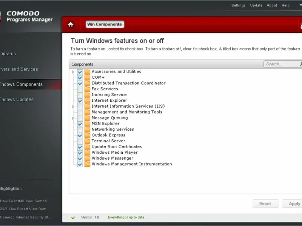The height and width of the screenshot is (226, 302).
Task: Uncheck the Internet Explorer checkbox
Action: [80, 101]
